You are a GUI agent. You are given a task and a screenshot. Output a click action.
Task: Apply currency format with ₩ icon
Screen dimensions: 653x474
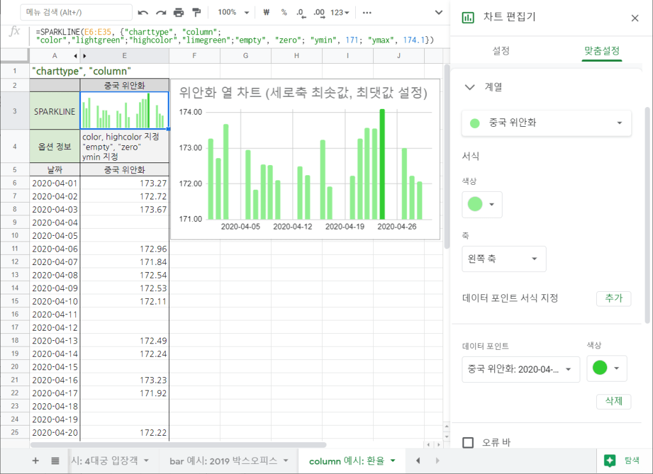267,13
